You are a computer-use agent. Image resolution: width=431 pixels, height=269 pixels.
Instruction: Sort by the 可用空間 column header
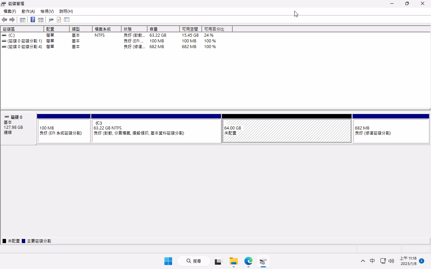(x=191, y=29)
